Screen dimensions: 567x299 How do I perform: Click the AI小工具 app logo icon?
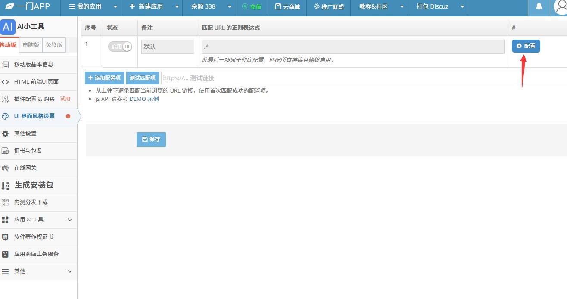click(8, 27)
